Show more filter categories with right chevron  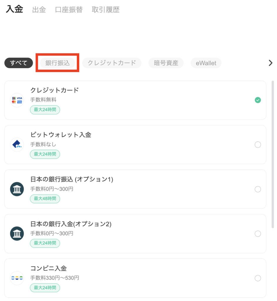pos(270,63)
